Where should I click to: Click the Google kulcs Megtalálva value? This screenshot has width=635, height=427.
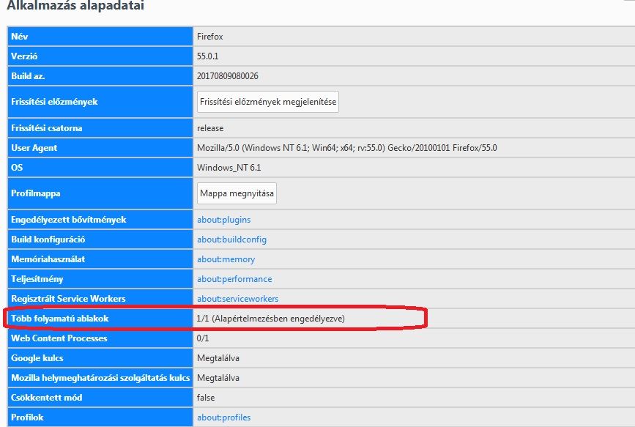click(218, 358)
